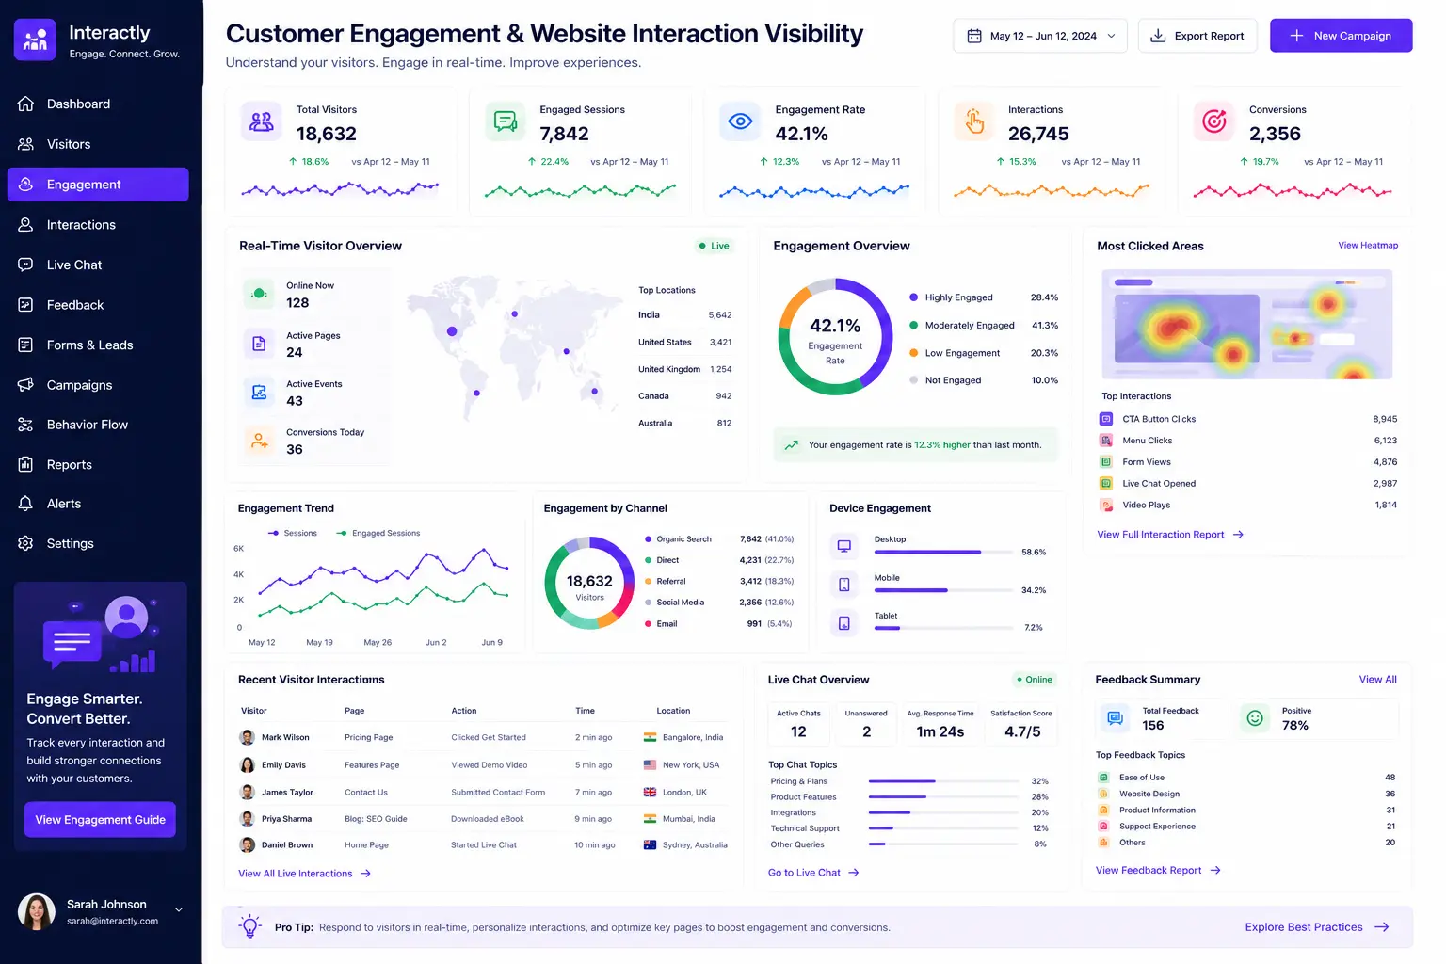Screen dimensions: 1446x964
Task: Click the Video Plays icon
Action: (1106, 506)
